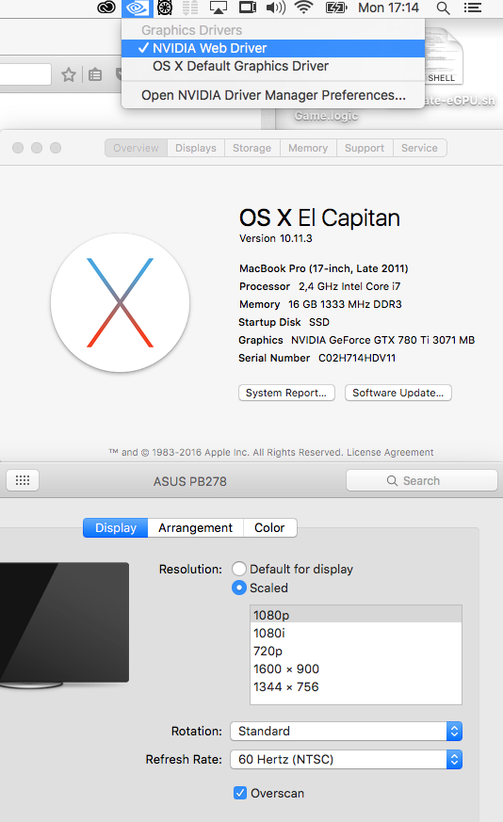Click the Serial Number value C02H714HDV11
The image size is (503, 822).
[357, 358]
